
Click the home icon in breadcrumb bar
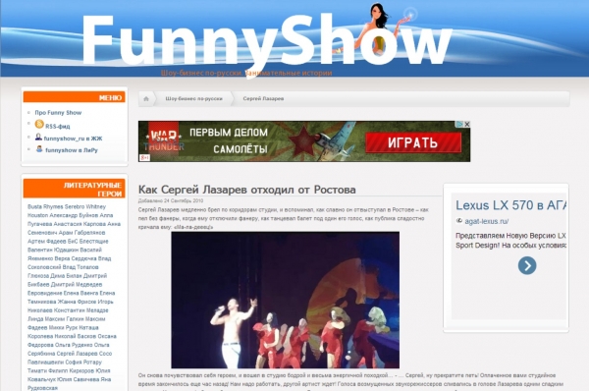coord(146,99)
